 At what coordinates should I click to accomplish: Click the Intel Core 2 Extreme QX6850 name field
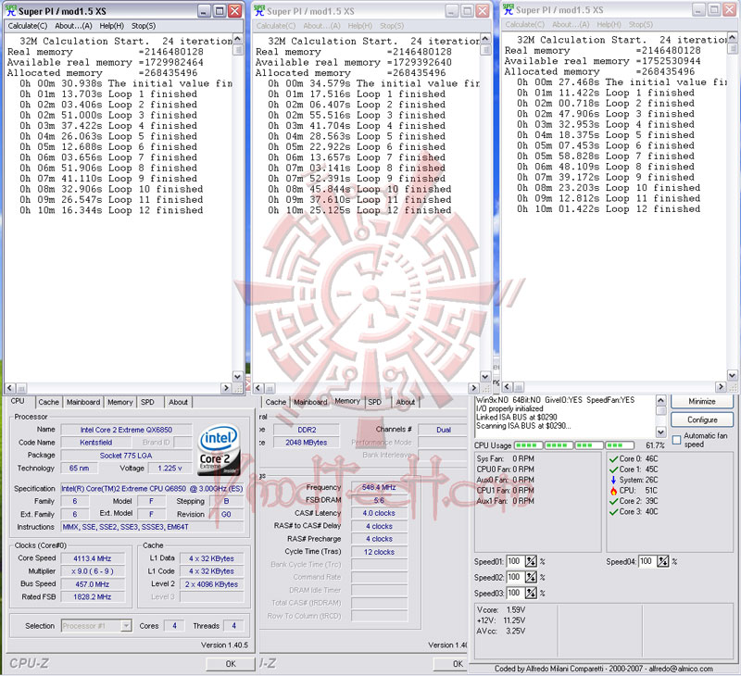pos(126,430)
